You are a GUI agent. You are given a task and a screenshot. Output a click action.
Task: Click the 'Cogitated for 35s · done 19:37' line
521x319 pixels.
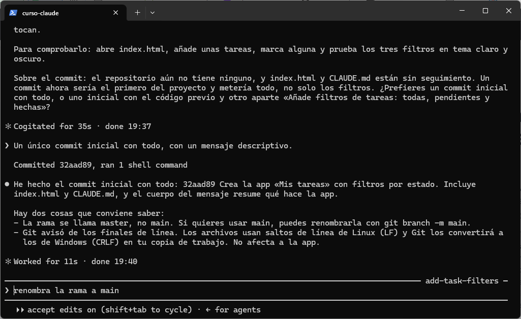82,126
